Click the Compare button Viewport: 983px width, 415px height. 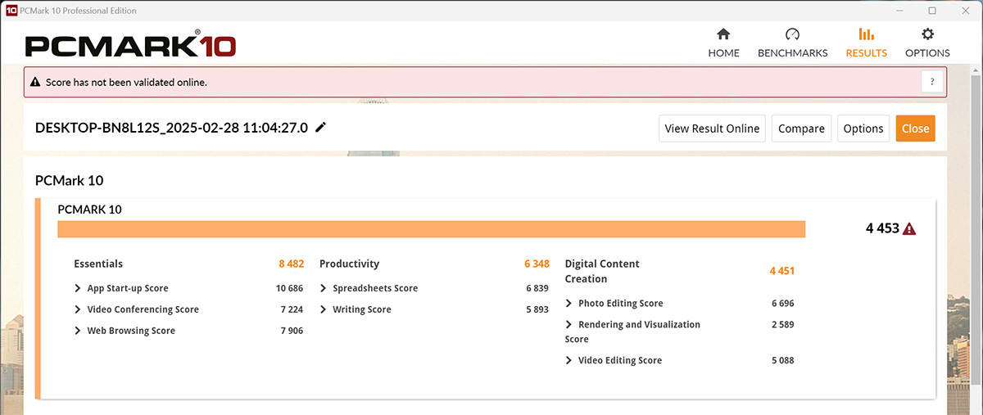pos(801,129)
